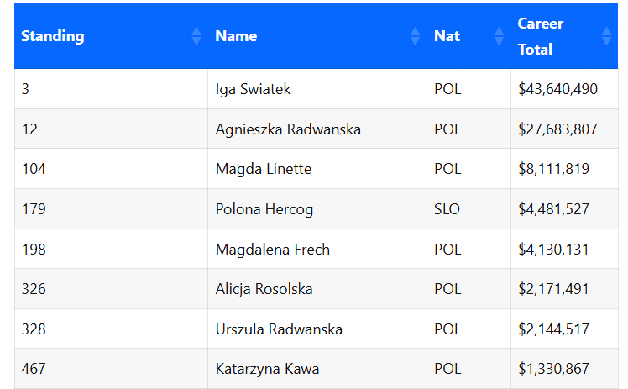Click the Standing column sort arrows icon
This screenshot has height=389, width=628.
click(196, 36)
